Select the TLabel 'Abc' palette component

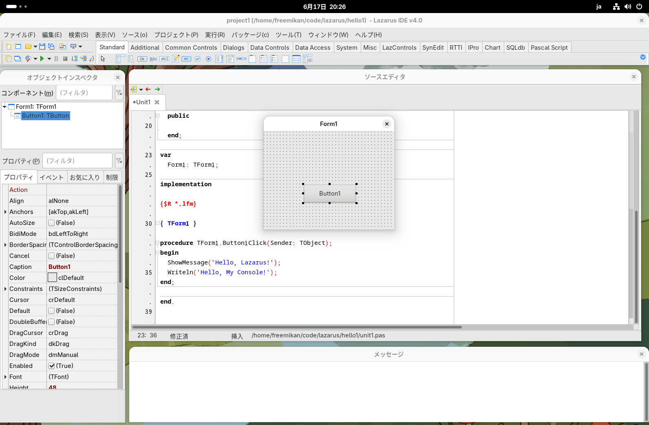(153, 59)
